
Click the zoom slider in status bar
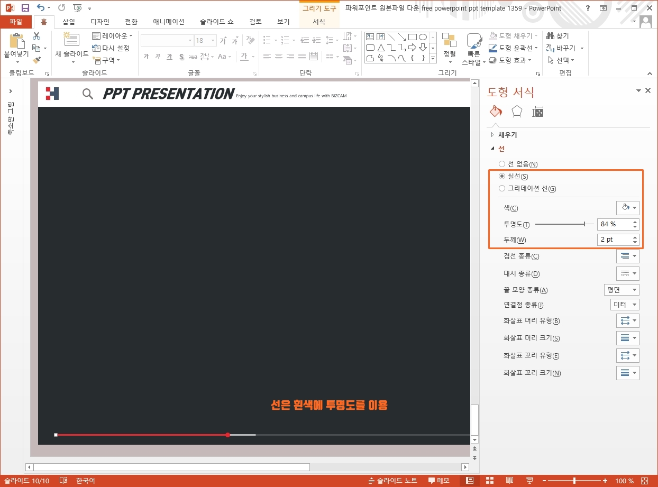click(x=574, y=481)
